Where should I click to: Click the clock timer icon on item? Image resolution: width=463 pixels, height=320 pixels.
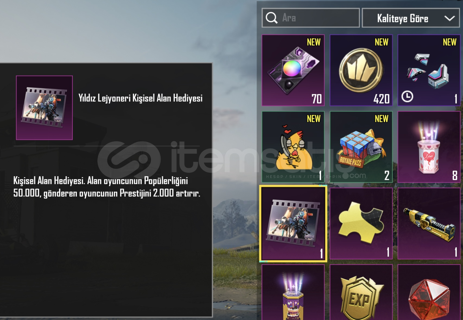tap(407, 97)
